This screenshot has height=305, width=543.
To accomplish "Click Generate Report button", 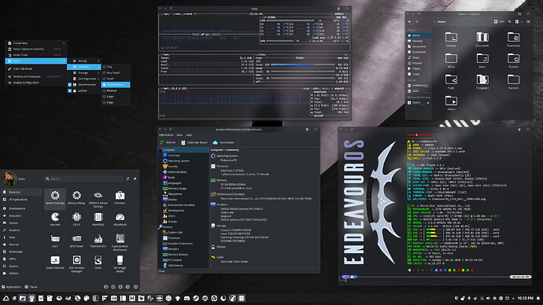I will click(x=194, y=142).
